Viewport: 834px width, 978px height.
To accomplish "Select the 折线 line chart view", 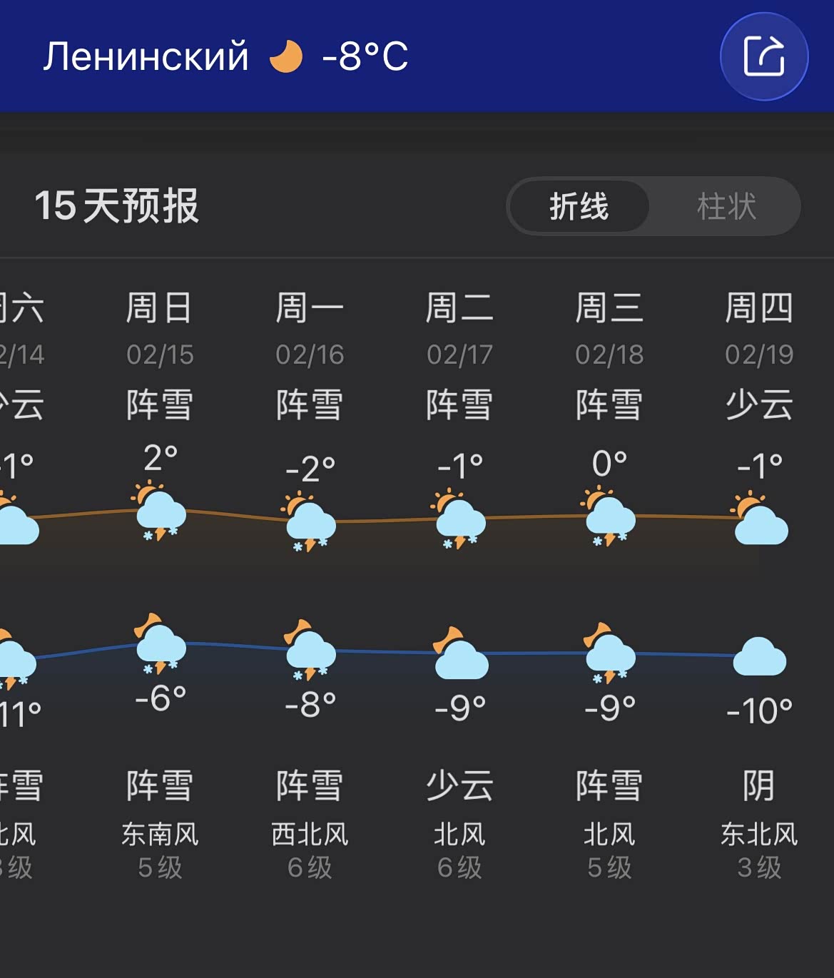I will tap(579, 207).
